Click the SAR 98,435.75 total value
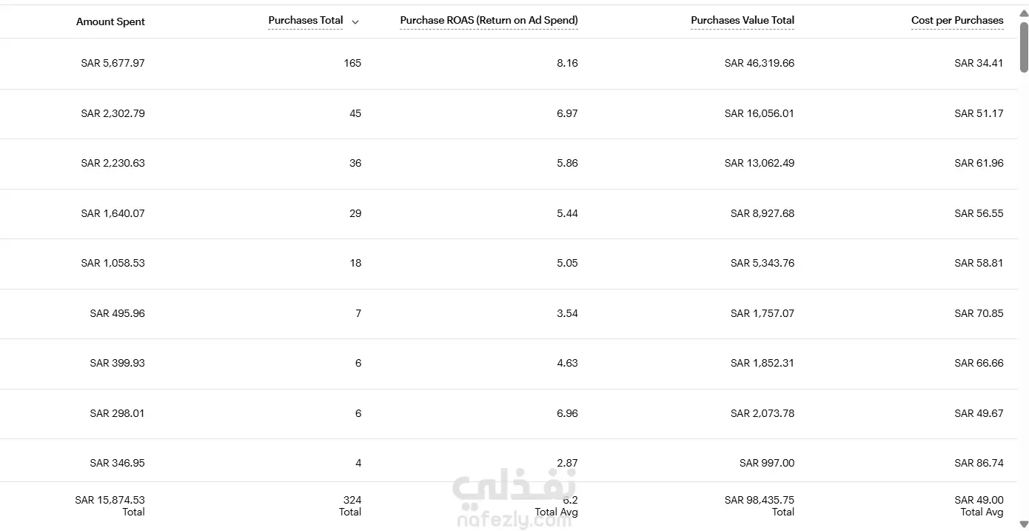1029x531 pixels. click(760, 500)
